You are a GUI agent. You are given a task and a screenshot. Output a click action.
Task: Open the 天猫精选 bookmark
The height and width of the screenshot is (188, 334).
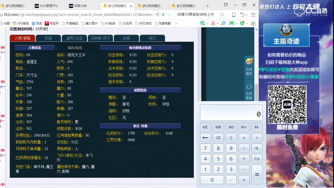(x=70, y=23)
